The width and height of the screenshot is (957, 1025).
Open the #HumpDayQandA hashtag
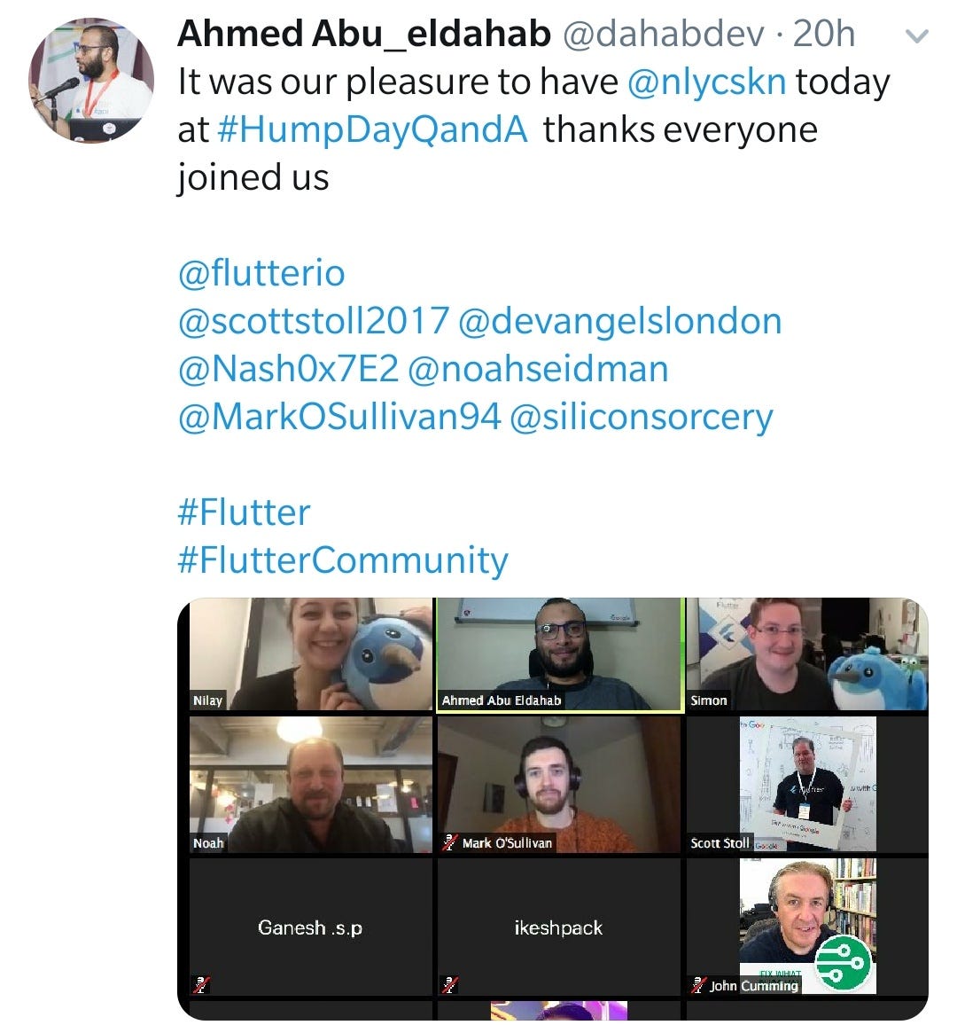coord(371,129)
